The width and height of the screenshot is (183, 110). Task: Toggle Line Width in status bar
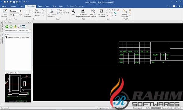point(156,108)
